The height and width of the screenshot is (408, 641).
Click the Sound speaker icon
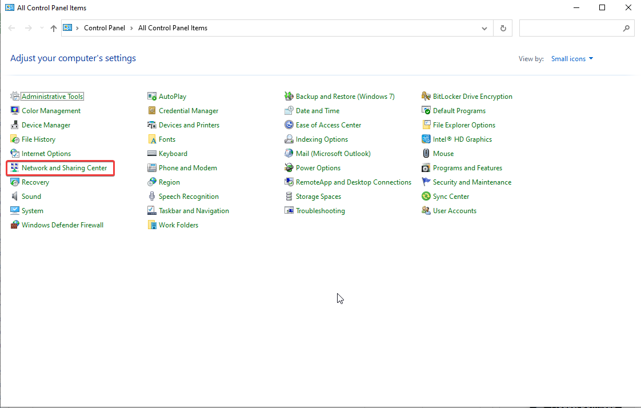tap(15, 197)
